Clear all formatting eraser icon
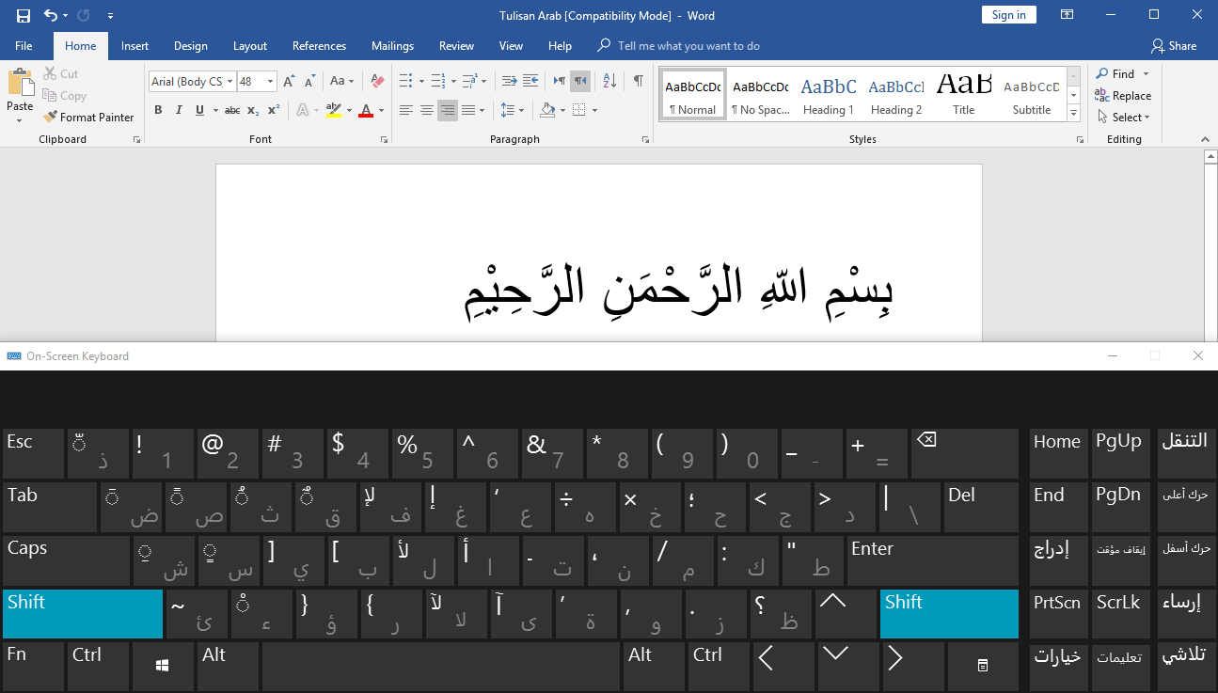The image size is (1218, 693). point(377,82)
